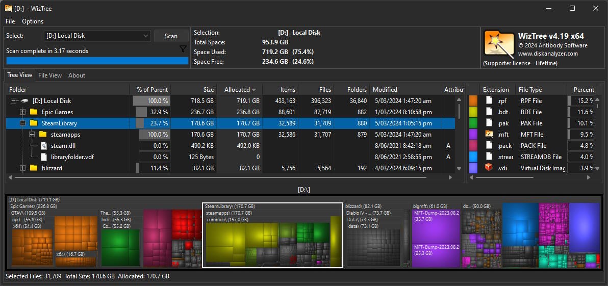Click the Epic Games folder icon

click(34, 112)
